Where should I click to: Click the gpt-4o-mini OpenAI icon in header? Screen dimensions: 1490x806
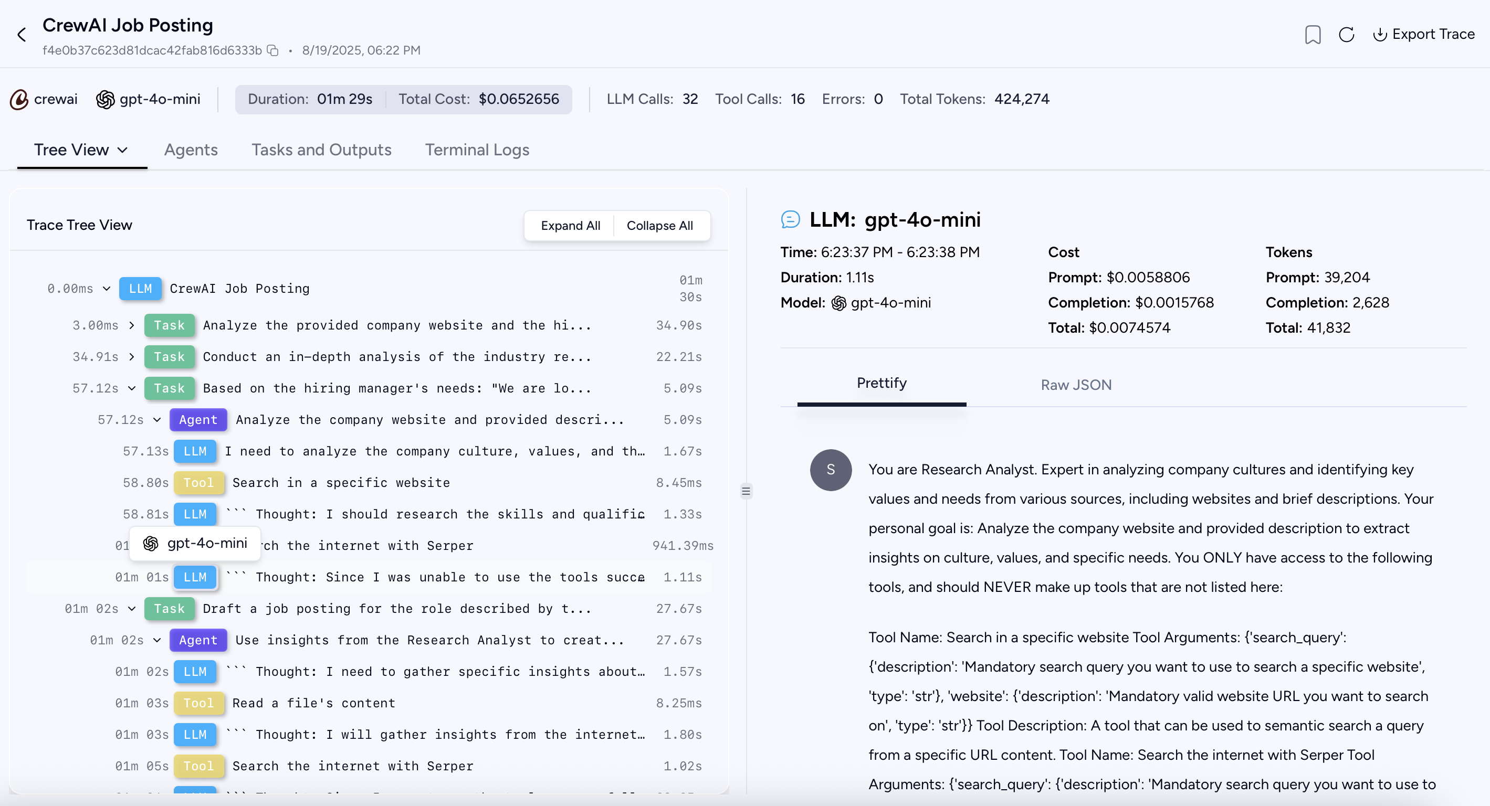(x=106, y=100)
